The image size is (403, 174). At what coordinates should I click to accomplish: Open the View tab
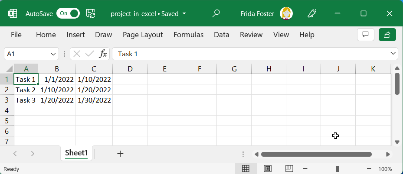click(281, 35)
